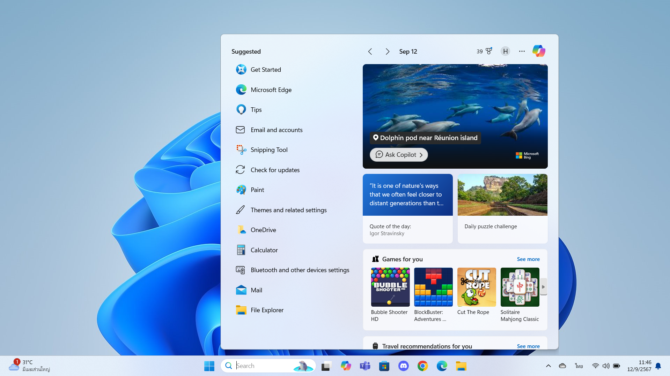The height and width of the screenshot is (376, 670).
Task: Open Microsoft Store taskbar icon
Action: (x=384, y=366)
